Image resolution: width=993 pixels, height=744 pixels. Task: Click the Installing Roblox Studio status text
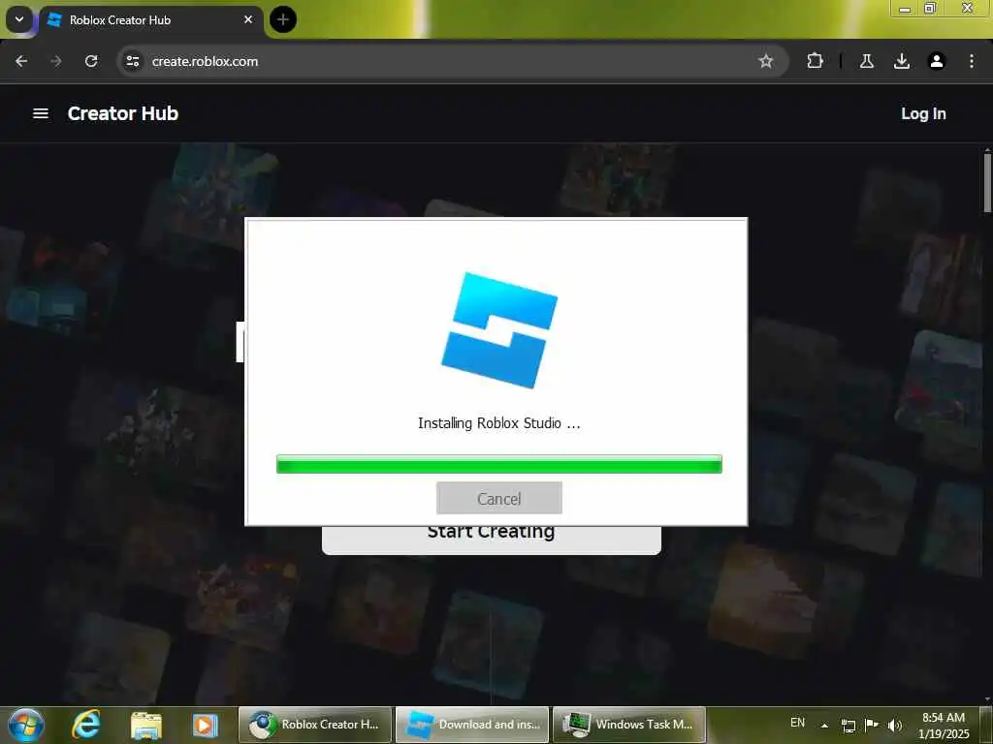[x=499, y=423]
